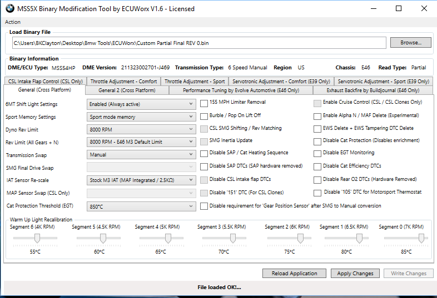Enable 155 MPH Limiter Removal checkbox
This screenshot has width=437, height=298.
[204, 103]
